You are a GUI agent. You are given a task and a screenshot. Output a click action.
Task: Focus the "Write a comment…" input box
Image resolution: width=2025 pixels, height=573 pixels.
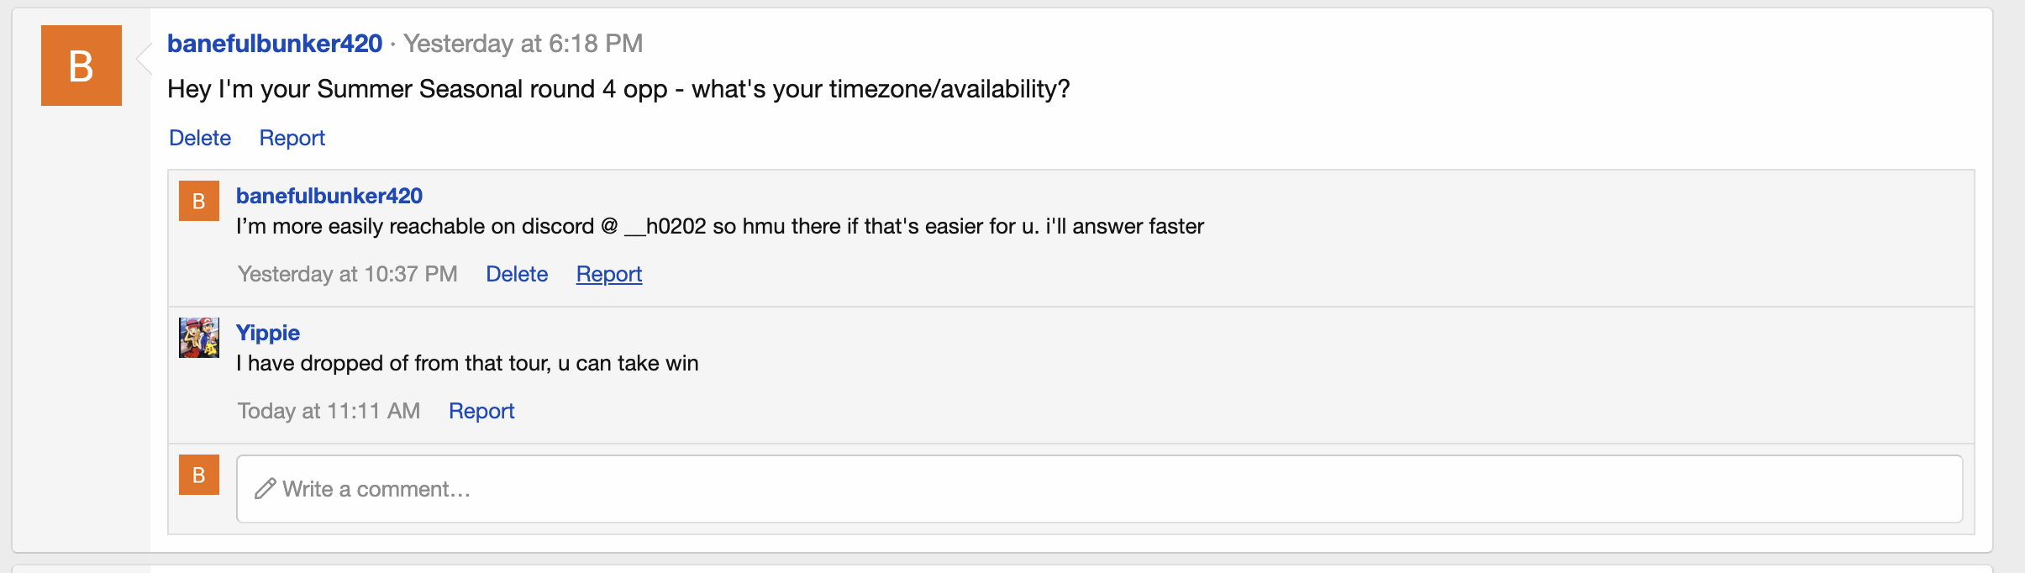tap(1099, 489)
